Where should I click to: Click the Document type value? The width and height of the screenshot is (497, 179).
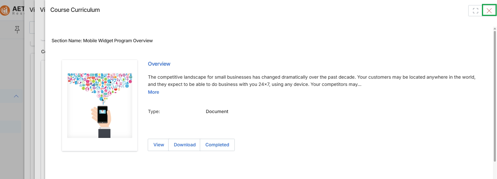coord(217,112)
